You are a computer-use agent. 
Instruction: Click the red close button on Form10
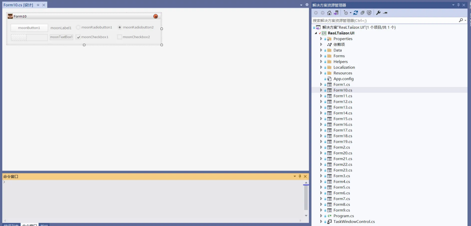point(156,16)
